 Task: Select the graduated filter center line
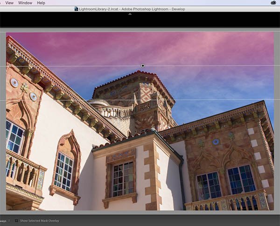tap(210, 65)
